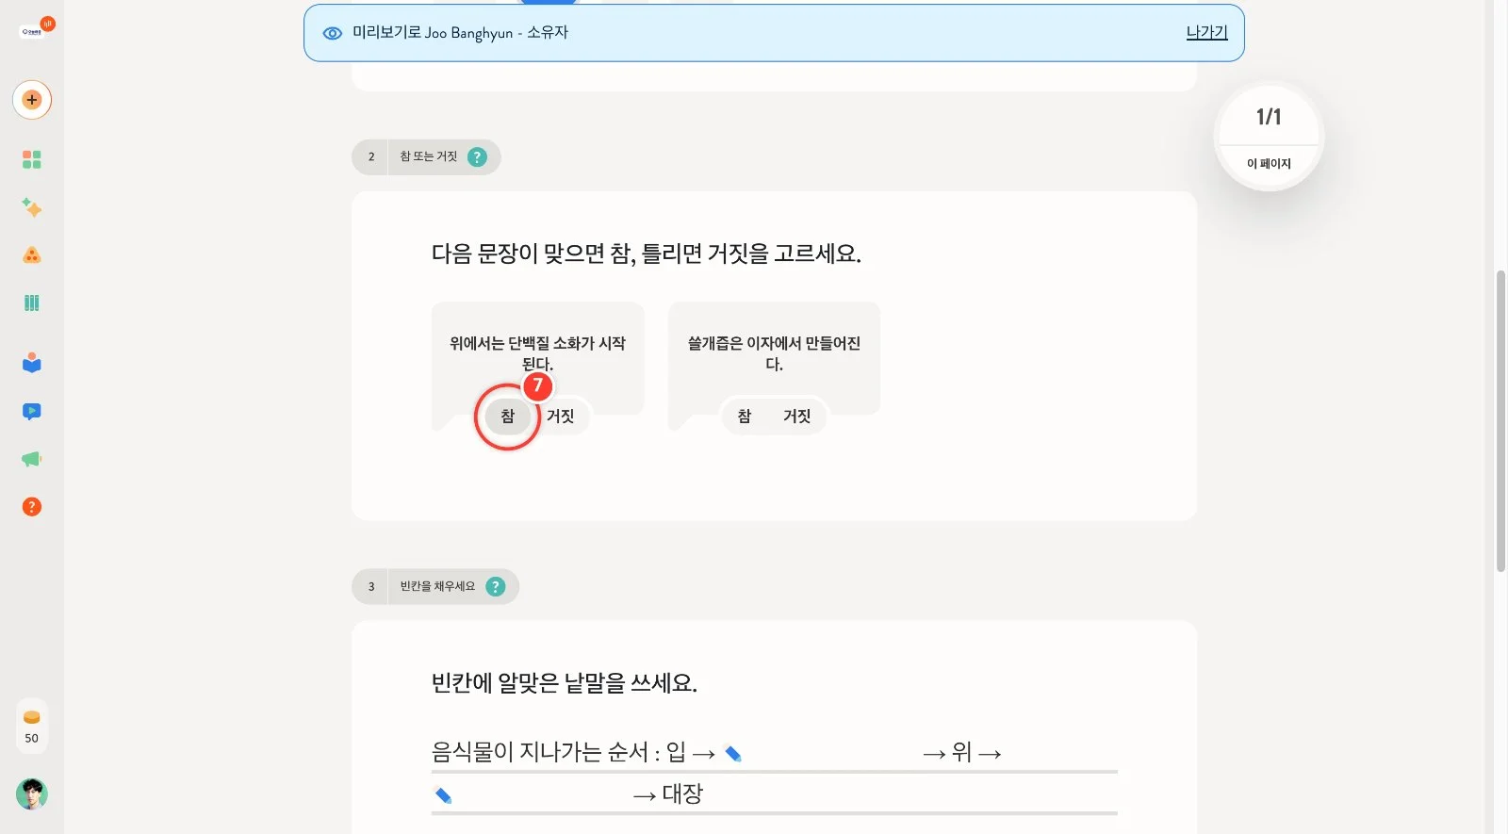The image size is (1508, 834).
Task: Open the green grid dashboard icon
Action: (32, 159)
